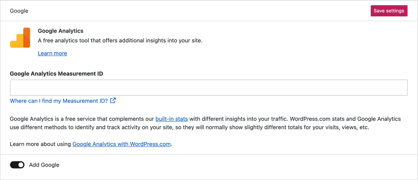Open the Learn more link
The width and height of the screenshot is (418, 180).
coord(52,53)
